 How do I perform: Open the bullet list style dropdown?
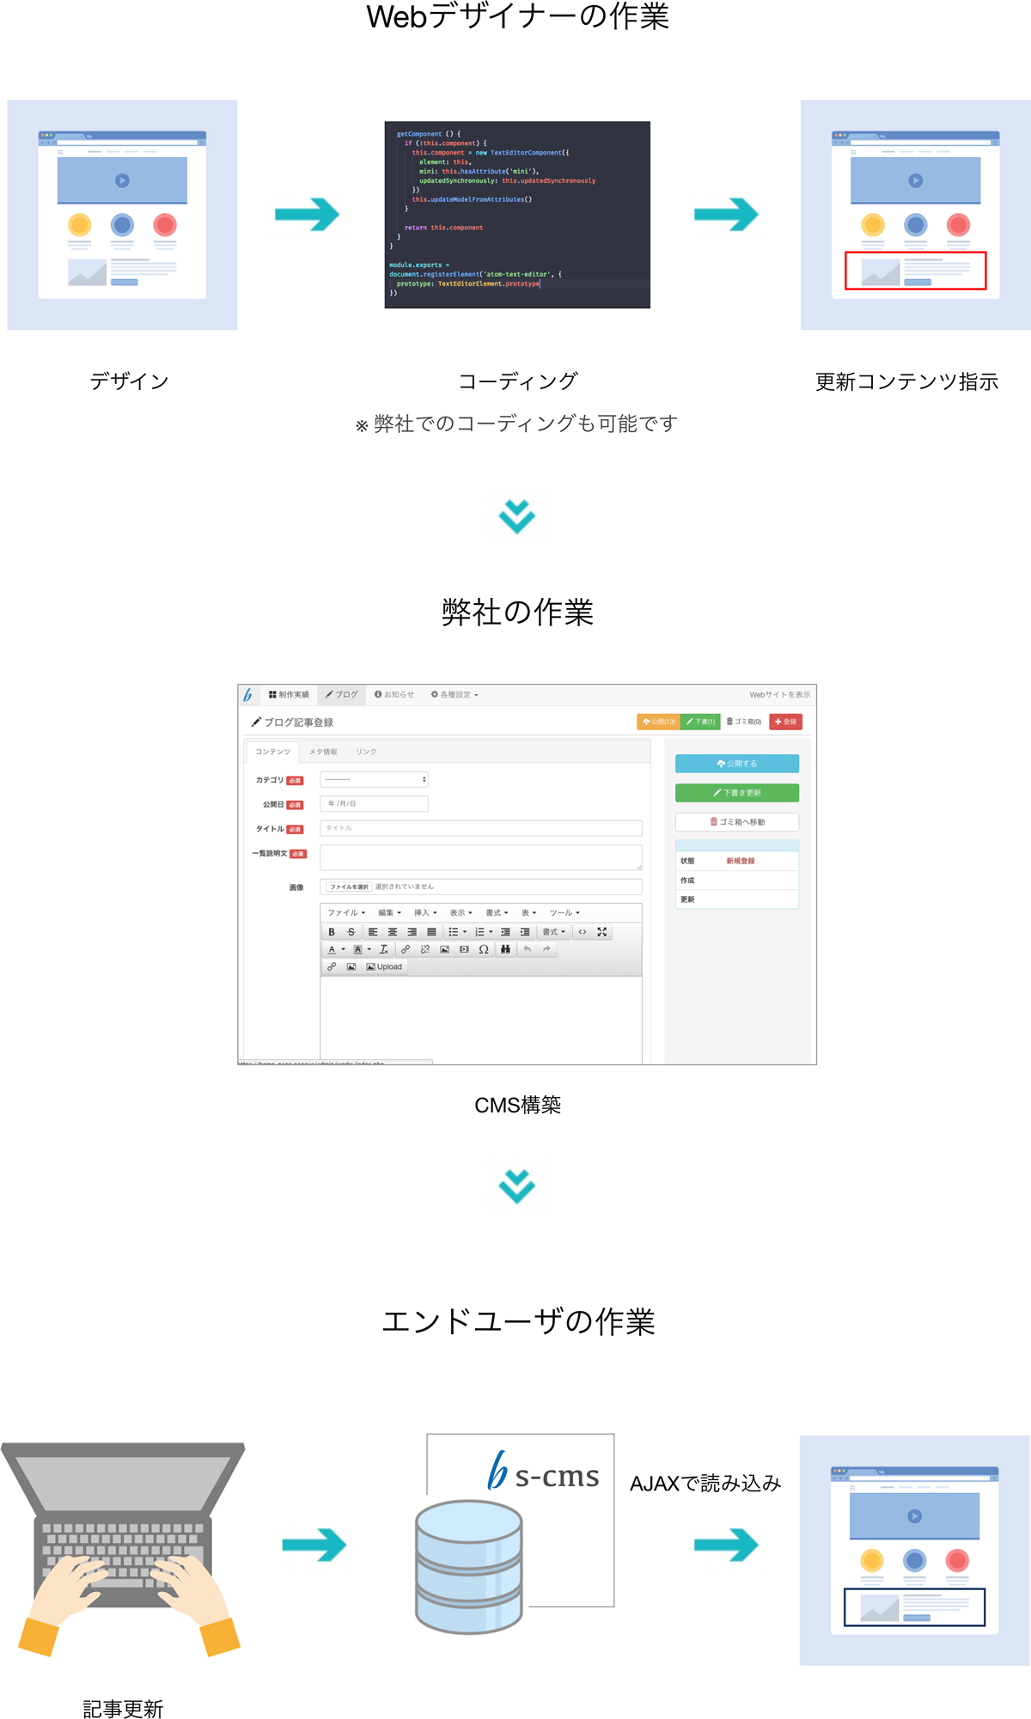click(465, 932)
